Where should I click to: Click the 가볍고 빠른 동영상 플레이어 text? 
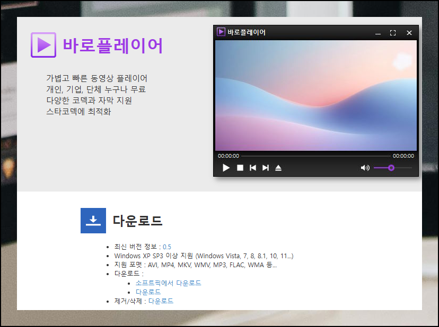(x=96, y=78)
